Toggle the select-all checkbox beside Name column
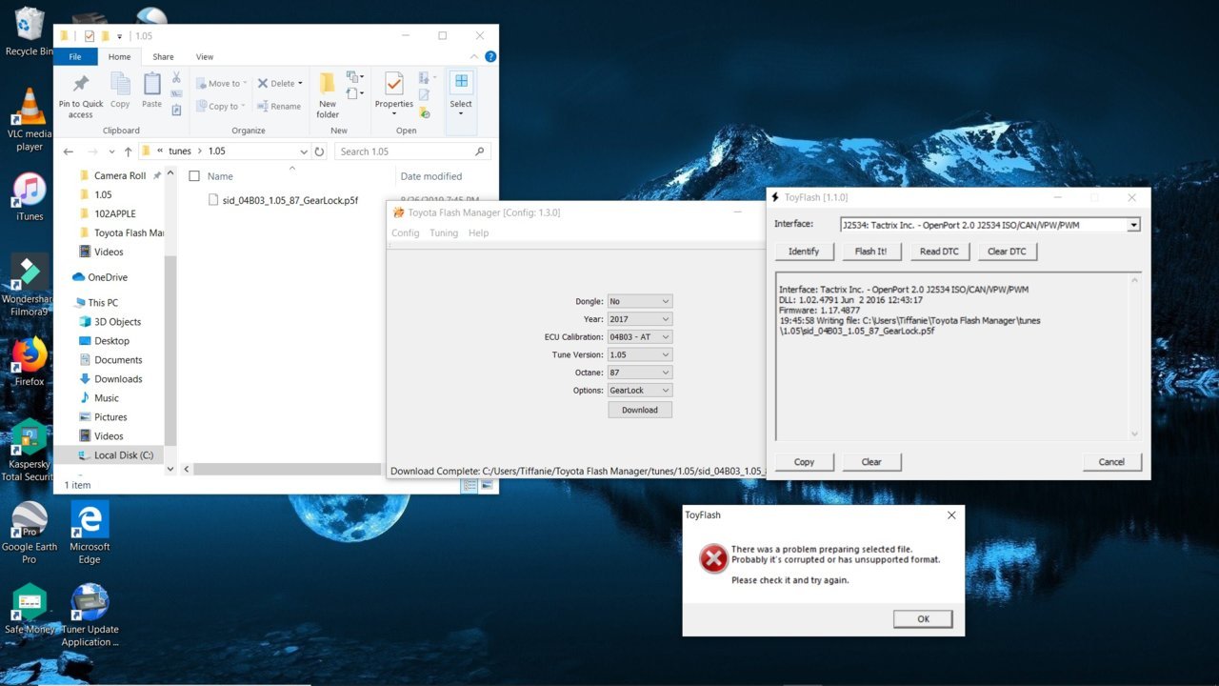1219x686 pixels. pos(194,176)
